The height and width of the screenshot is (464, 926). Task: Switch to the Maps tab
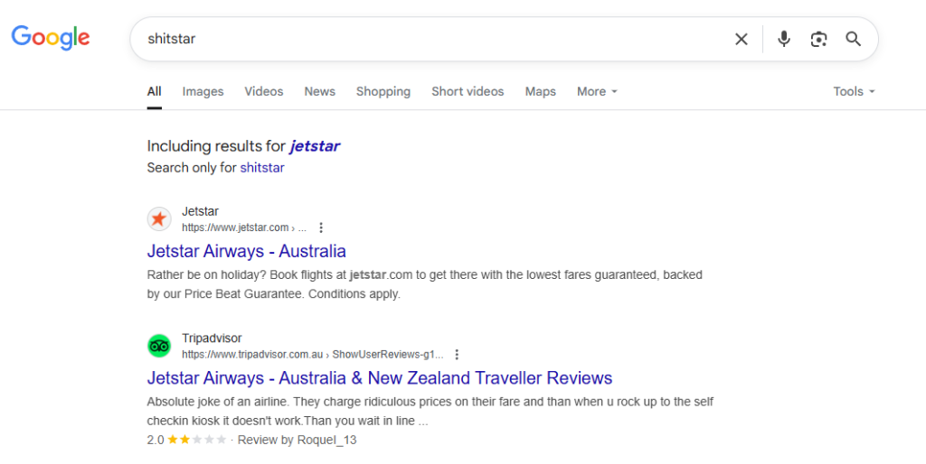pos(540,91)
